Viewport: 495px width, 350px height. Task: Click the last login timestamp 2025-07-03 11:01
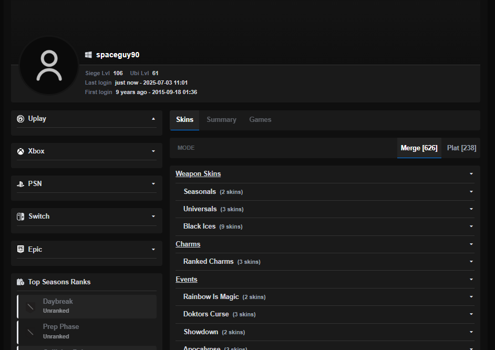pos(166,83)
